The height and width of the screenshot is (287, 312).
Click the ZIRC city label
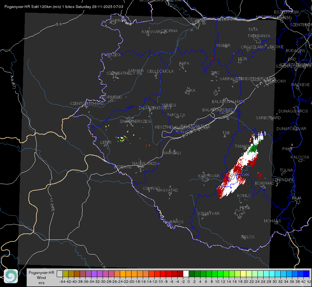click(215, 73)
